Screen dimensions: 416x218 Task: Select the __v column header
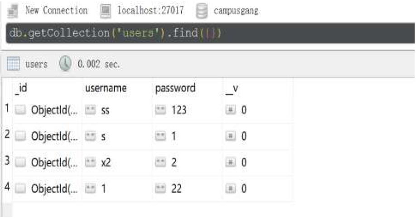(x=232, y=89)
